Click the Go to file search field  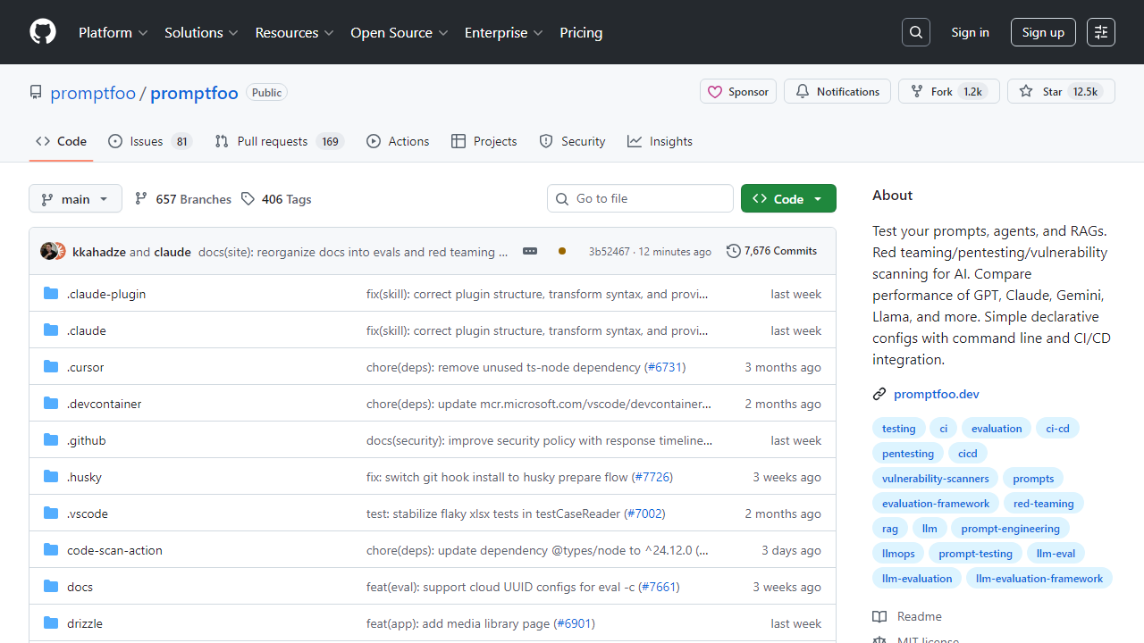pyautogui.click(x=640, y=198)
